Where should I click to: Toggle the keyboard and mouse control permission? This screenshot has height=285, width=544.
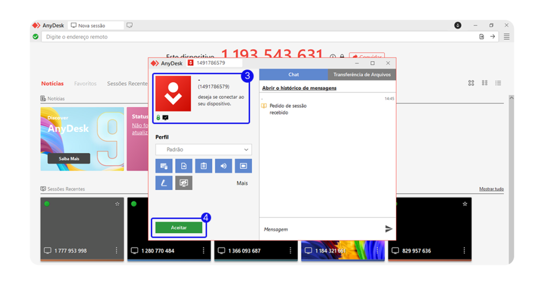click(164, 166)
